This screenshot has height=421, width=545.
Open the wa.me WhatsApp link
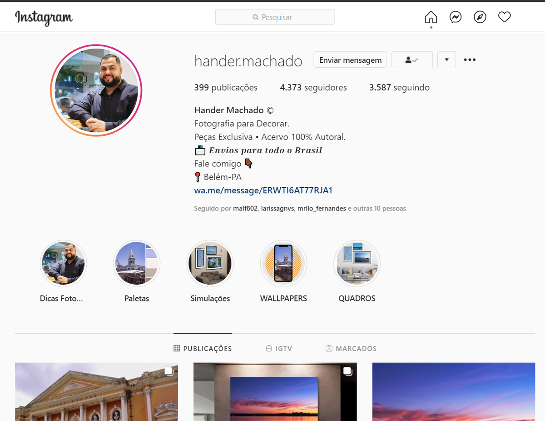(x=263, y=190)
